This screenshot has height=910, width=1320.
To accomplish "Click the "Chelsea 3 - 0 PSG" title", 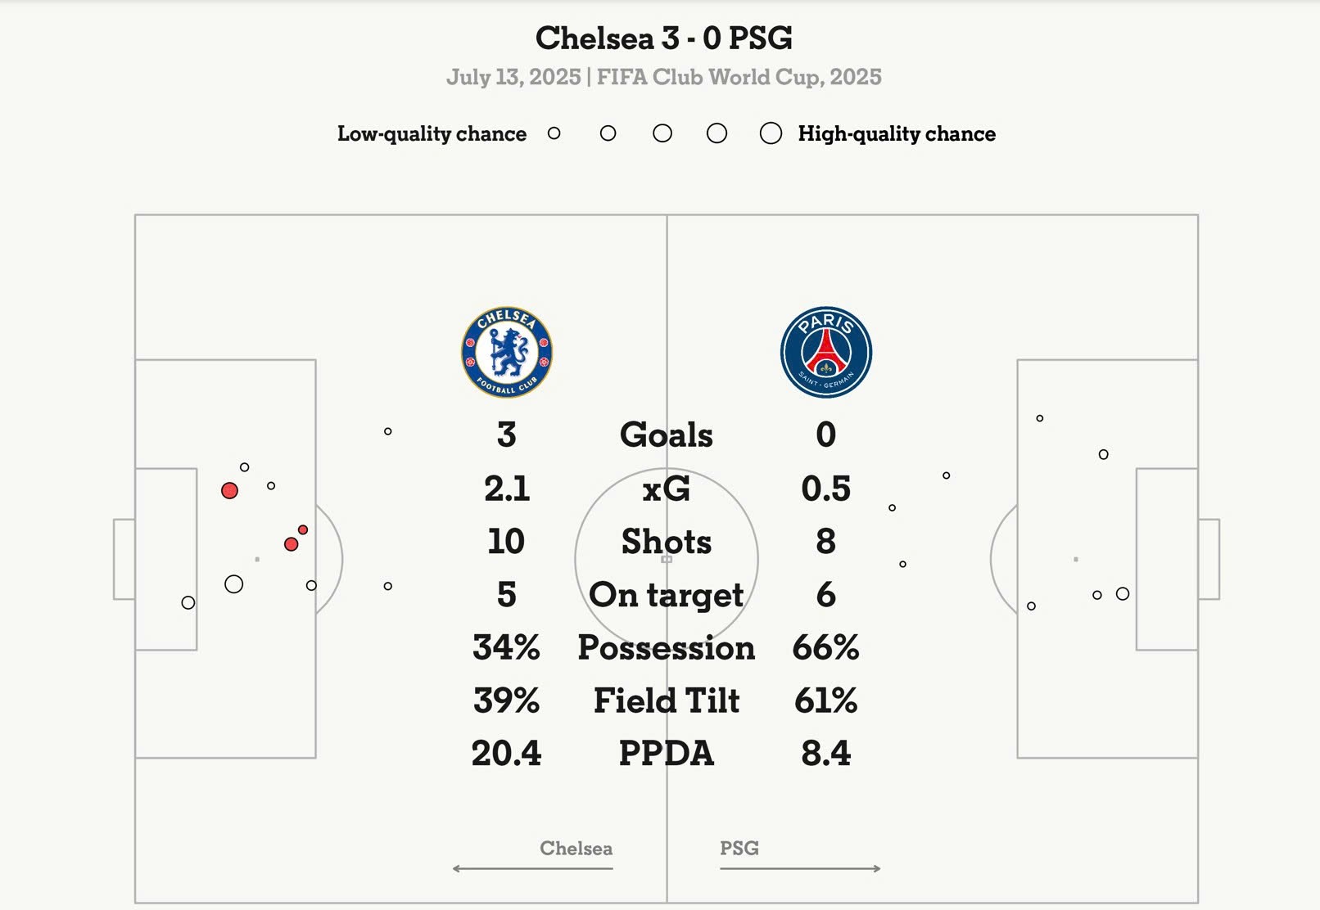I will [663, 38].
